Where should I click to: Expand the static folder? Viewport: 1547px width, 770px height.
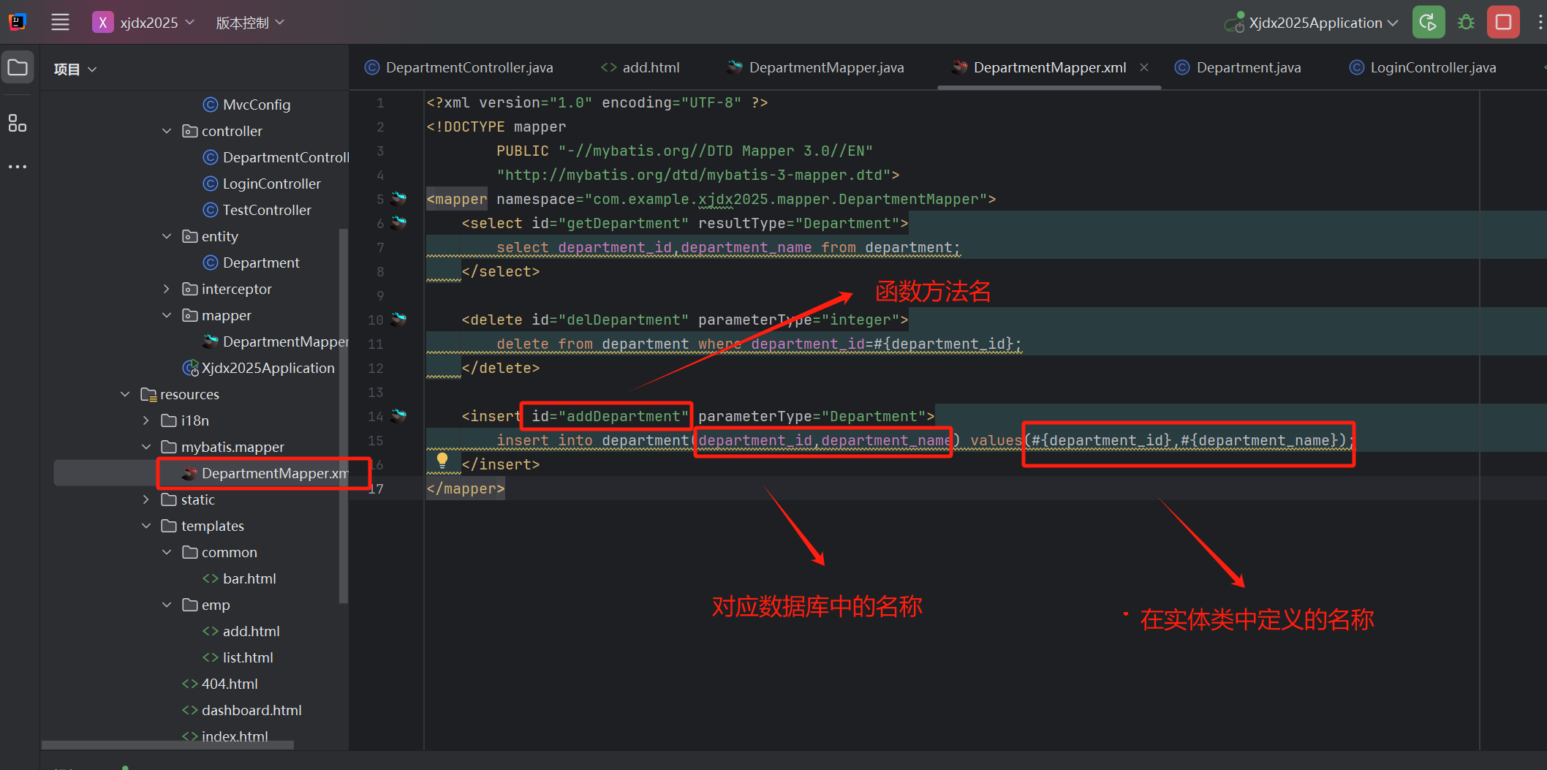[146, 499]
